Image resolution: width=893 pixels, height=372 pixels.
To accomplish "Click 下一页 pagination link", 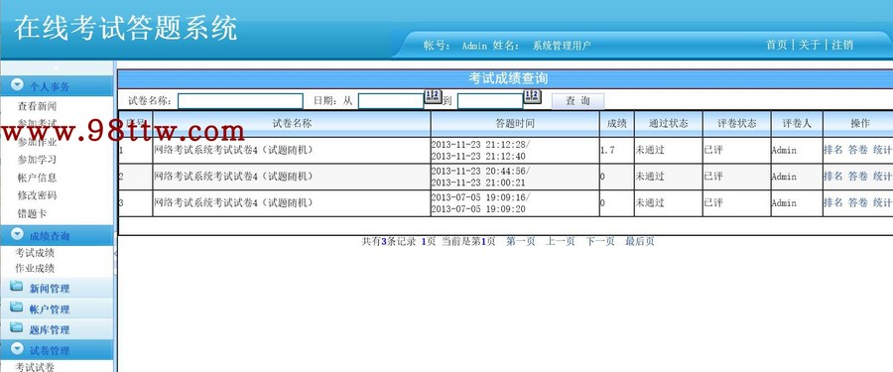I will [x=600, y=241].
